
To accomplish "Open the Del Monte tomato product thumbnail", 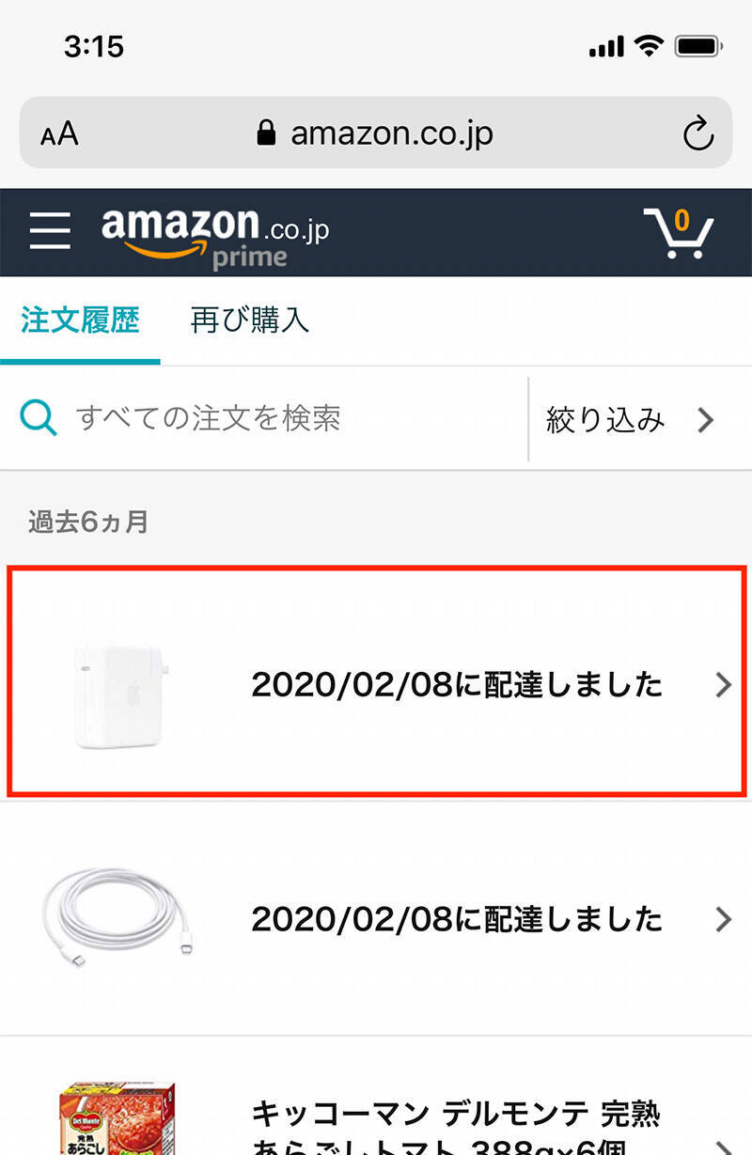I will (117, 1118).
